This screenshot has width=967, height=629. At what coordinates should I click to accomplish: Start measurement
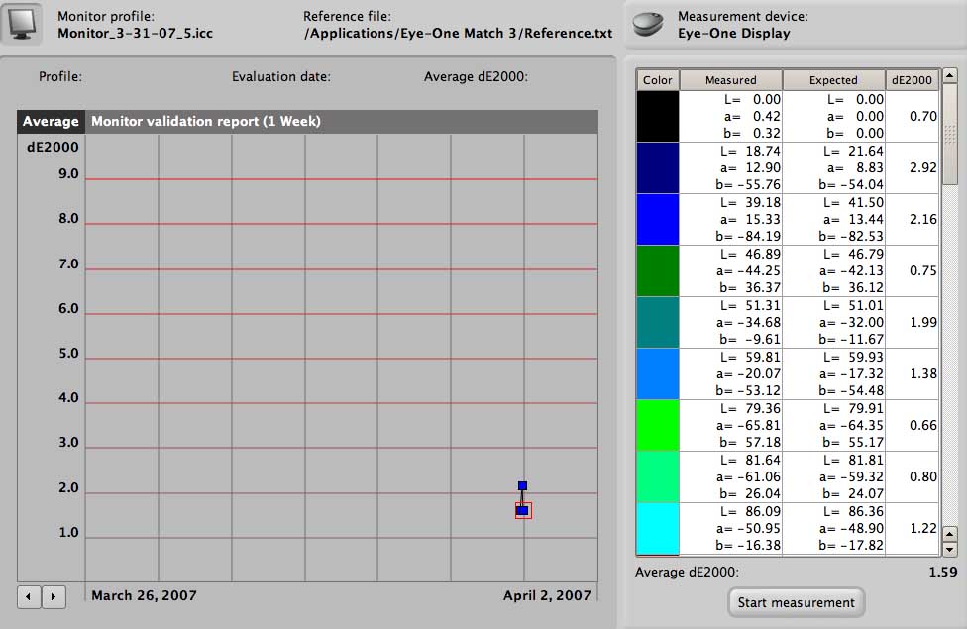[797, 602]
